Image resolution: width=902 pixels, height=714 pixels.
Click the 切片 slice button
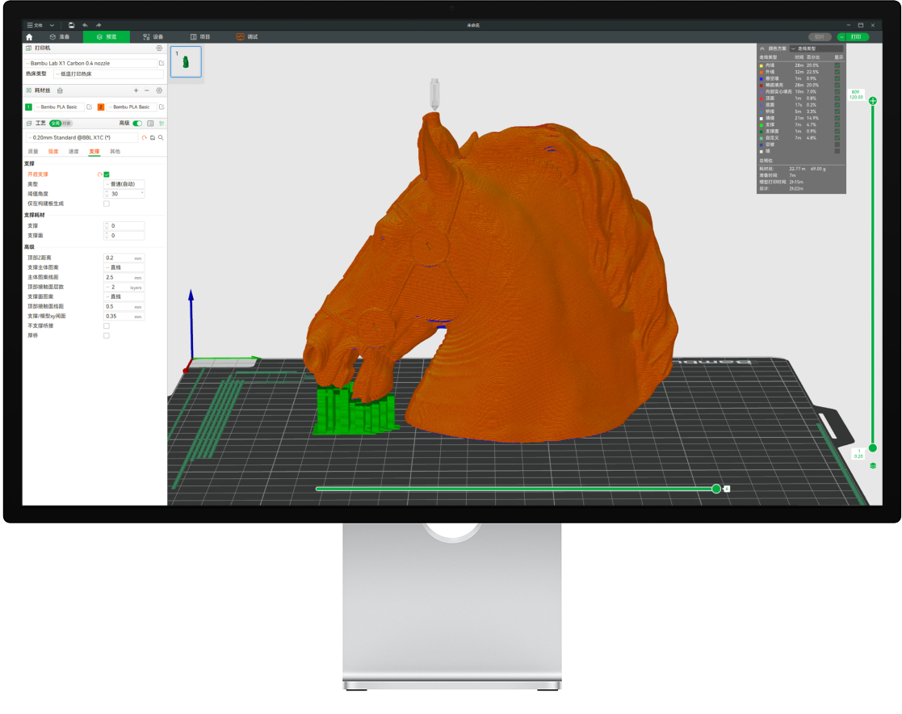[x=819, y=36]
